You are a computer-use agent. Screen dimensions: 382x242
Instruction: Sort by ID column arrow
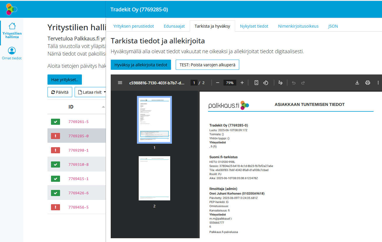[x=103, y=107]
